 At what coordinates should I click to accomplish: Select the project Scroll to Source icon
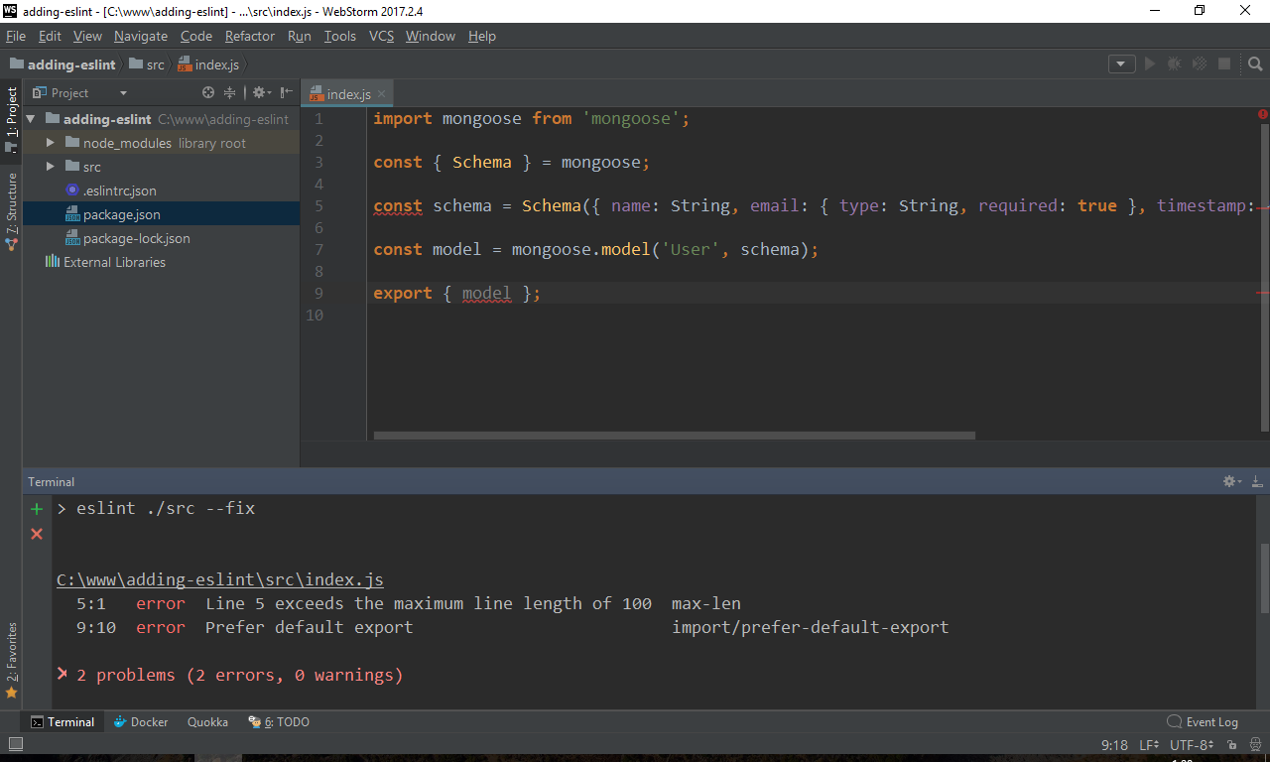coord(207,91)
